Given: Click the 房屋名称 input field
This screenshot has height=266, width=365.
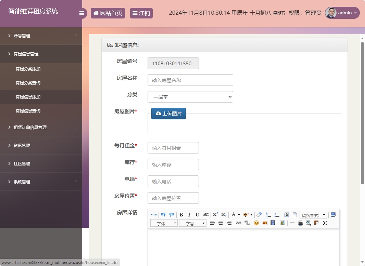Looking at the screenshot, I should 190,80.
